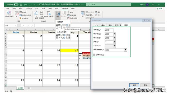Select the Form Control label (Aa) icon
The width and height of the screenshot is (169, 95).
(x=59, y=27)
